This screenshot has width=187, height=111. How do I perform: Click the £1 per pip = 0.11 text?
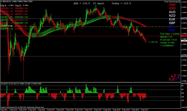(168, 40)
